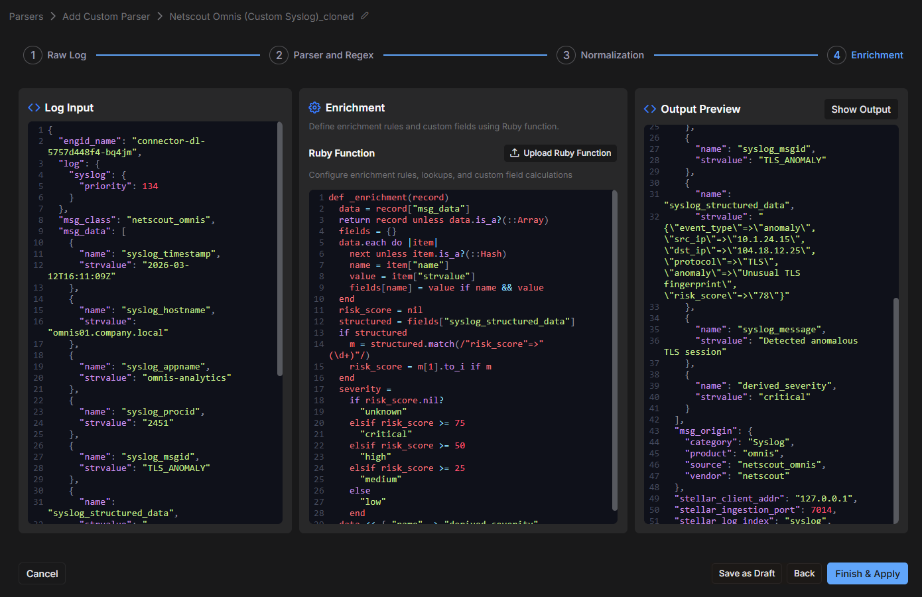This screenshot has height=597, width=922.
Task: Click "syslog_timestamp" name in Log Input
Action: tap(168, 254)
